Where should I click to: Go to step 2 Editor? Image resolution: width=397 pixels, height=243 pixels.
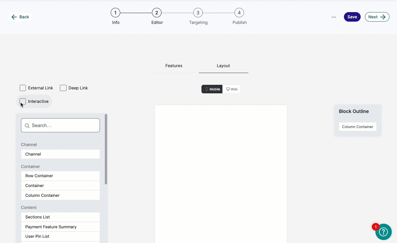pos(157,13)
